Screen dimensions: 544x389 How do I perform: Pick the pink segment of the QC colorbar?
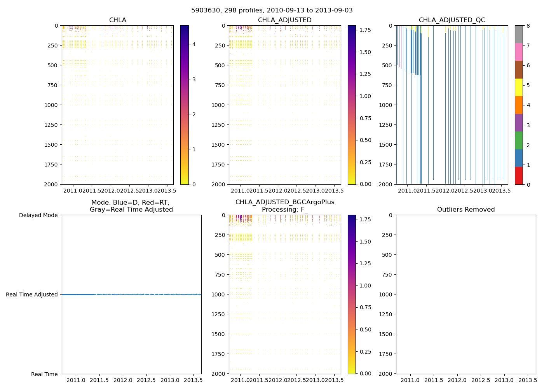point(519,52)
